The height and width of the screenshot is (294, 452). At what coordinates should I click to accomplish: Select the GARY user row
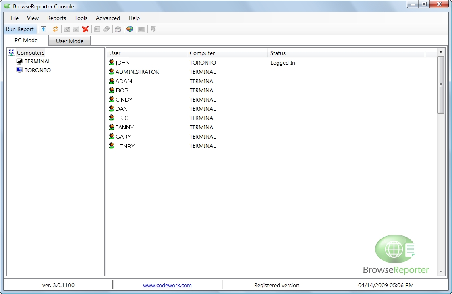272,137
